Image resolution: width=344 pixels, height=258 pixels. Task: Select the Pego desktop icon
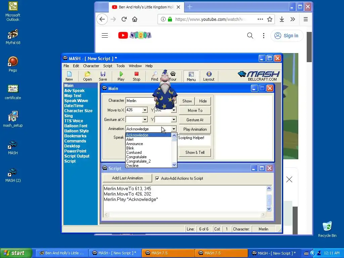point(13,64)
